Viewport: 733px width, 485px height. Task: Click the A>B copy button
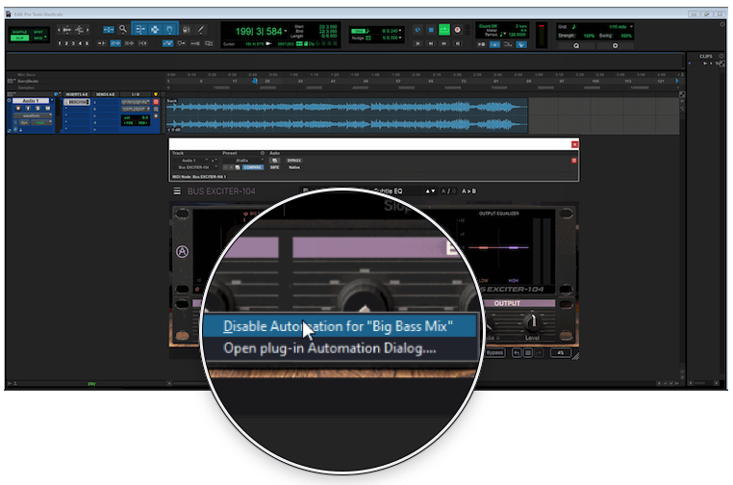click(468, 191)
